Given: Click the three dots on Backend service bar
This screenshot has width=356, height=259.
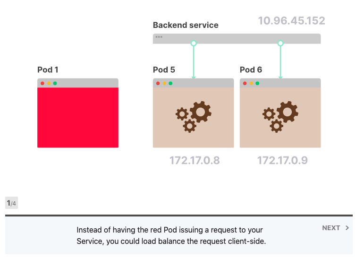Looking at the screenshot, I should point(159,37).
